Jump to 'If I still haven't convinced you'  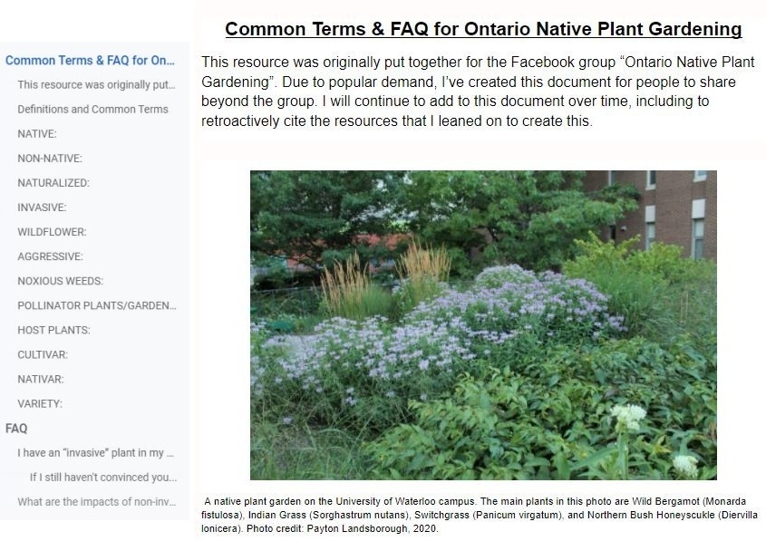[102, 477]
